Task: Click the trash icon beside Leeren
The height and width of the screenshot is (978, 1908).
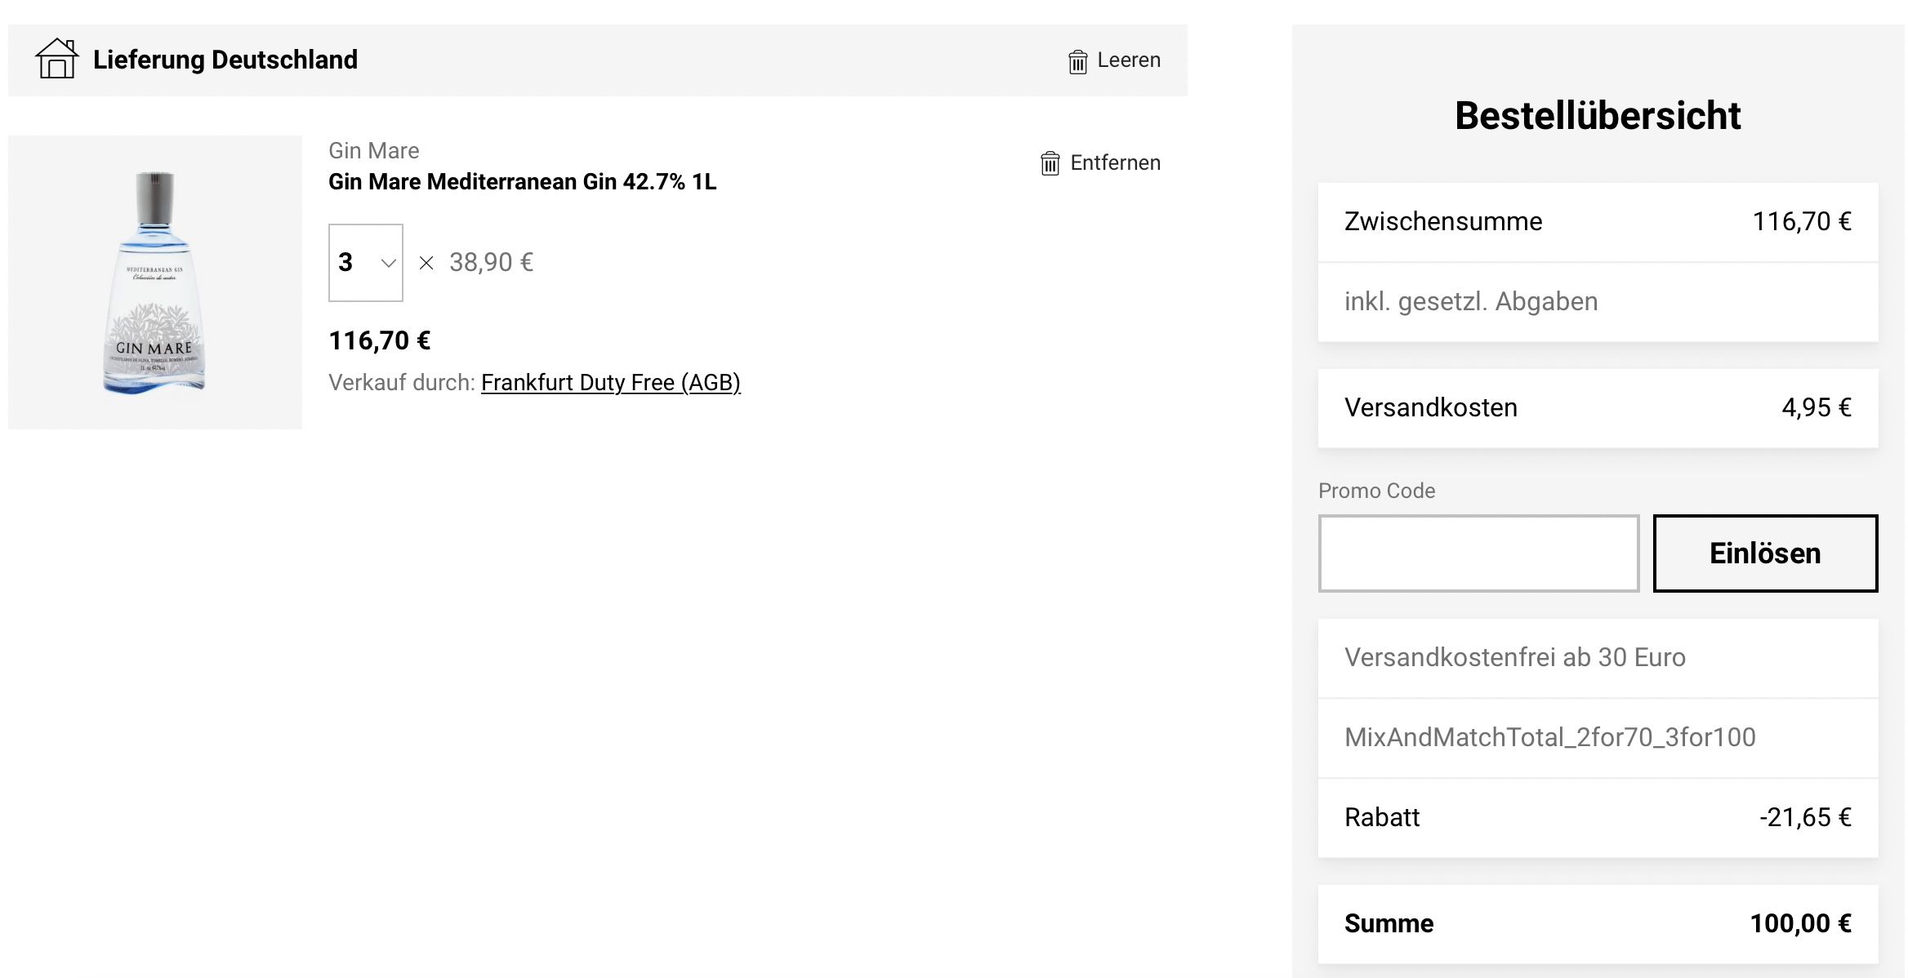Action: point(1077,61)
